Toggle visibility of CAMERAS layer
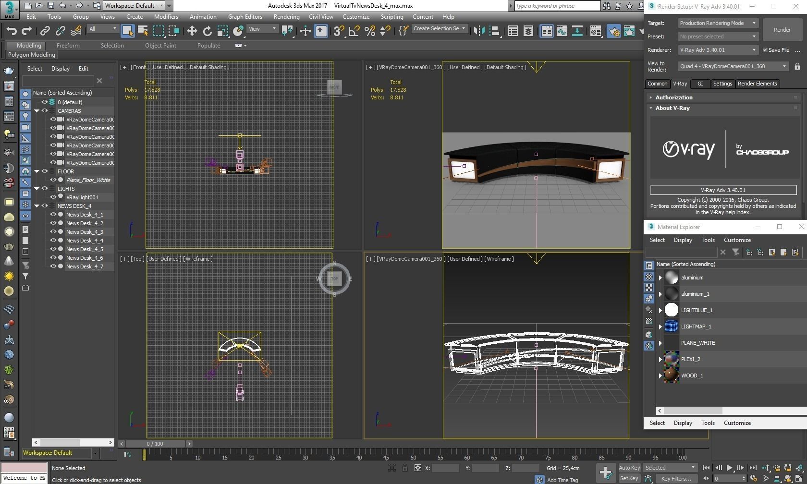The image size is (807, 484). pos(45,111)
